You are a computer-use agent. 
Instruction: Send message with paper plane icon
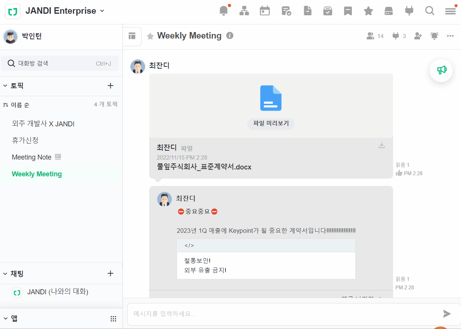447,314
